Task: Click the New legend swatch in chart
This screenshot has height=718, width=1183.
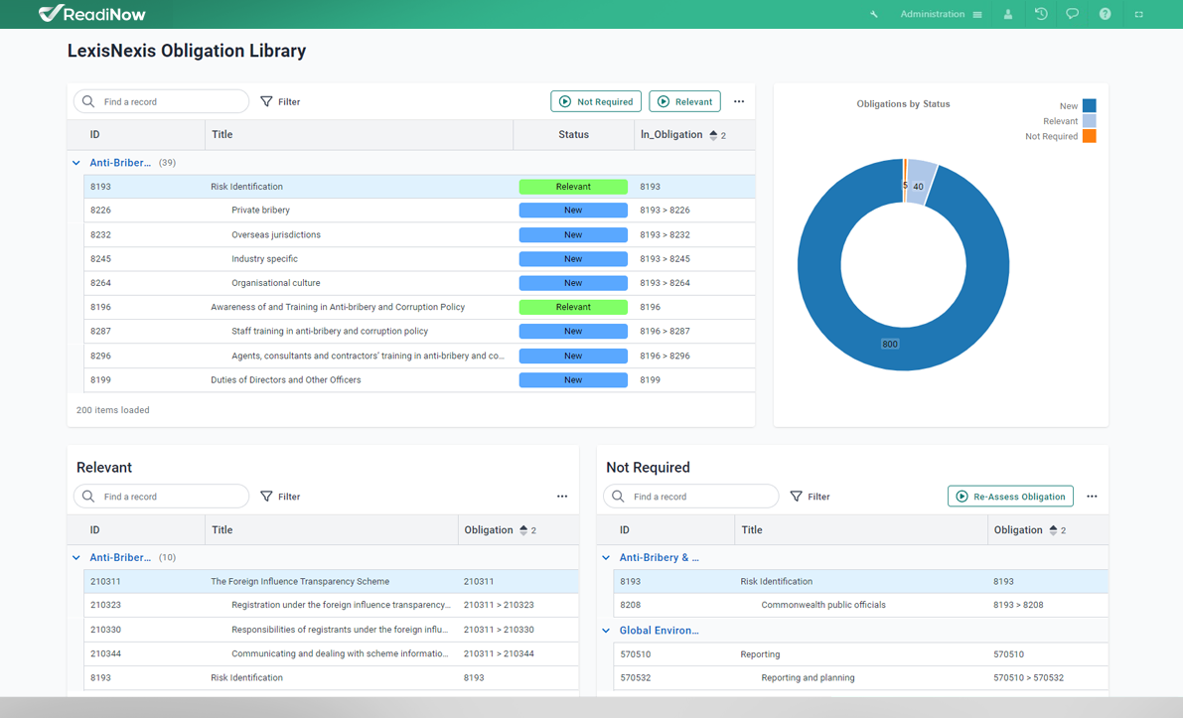Action: coord(1090,105)
